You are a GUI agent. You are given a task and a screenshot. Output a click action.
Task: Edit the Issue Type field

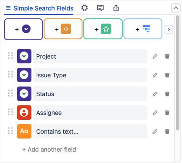(x=155, y=75)
